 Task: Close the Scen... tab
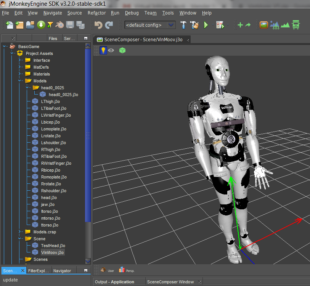point(23,271)
